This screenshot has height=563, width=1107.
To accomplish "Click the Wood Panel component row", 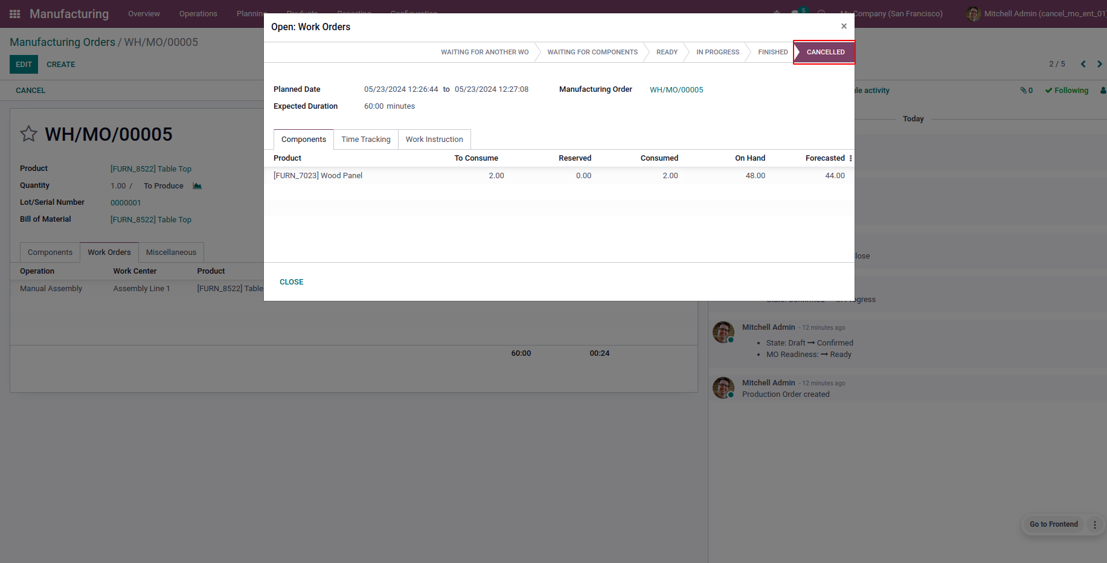I will point(318,176).
